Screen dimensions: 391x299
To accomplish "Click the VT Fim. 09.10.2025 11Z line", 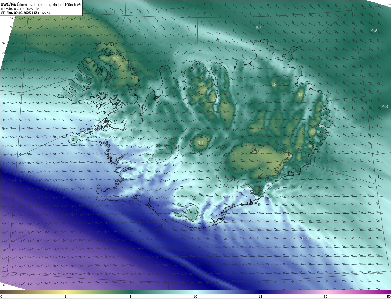I will click(25, 13).
